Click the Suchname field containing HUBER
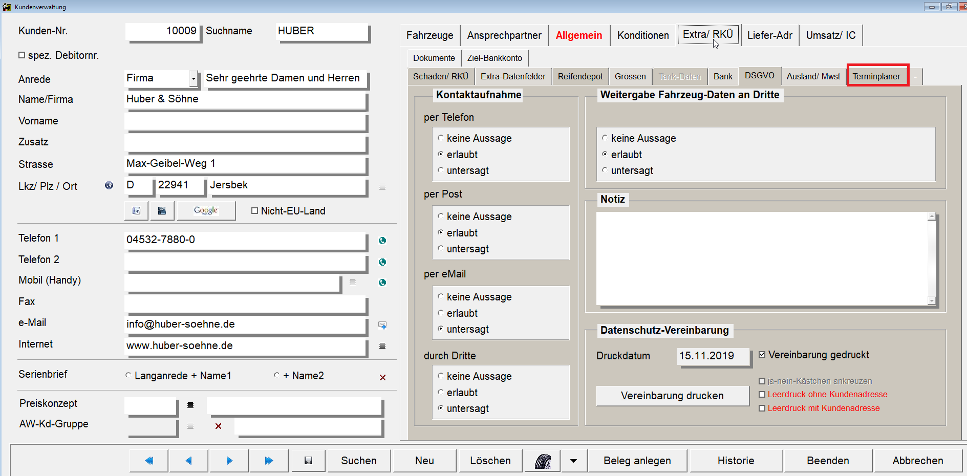The width and height of the screenshot is (967, 476). 321,31
